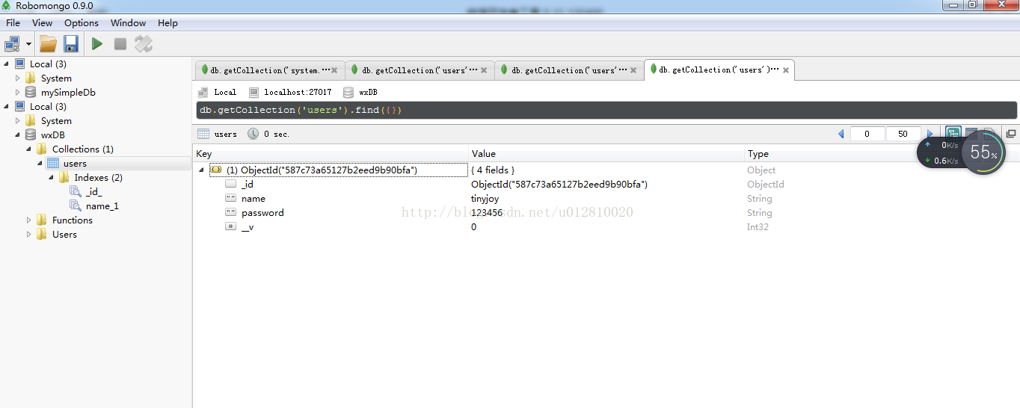Click the password value 123456
Viewport: 1020px width, 408px height.
[x=487, y=212]
